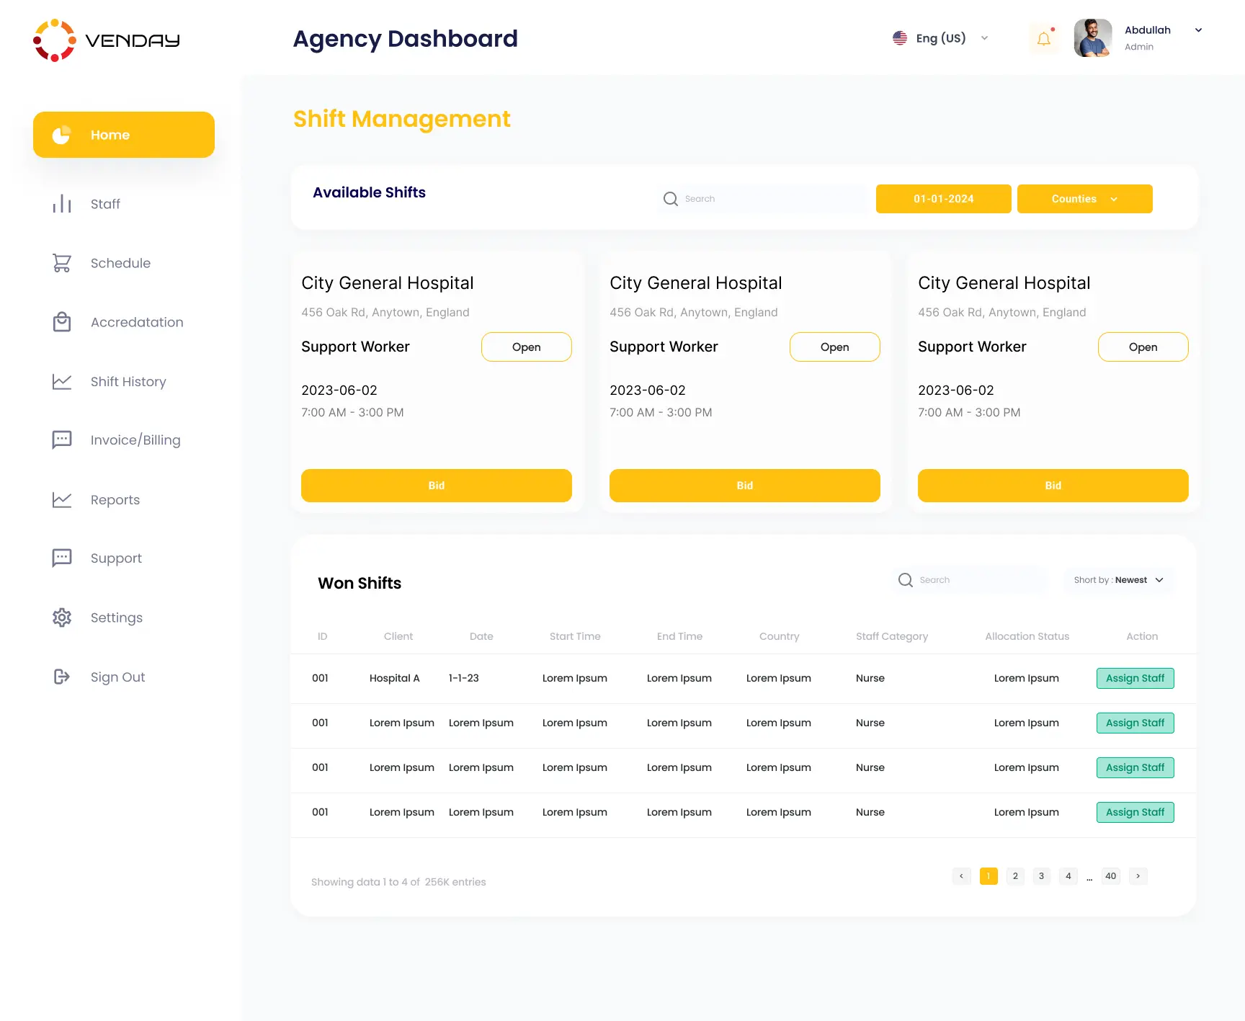This screenshot has height=1021, width=1245.
Task: Expand the Counties filter dropdown
Action: pos(1084,199)
